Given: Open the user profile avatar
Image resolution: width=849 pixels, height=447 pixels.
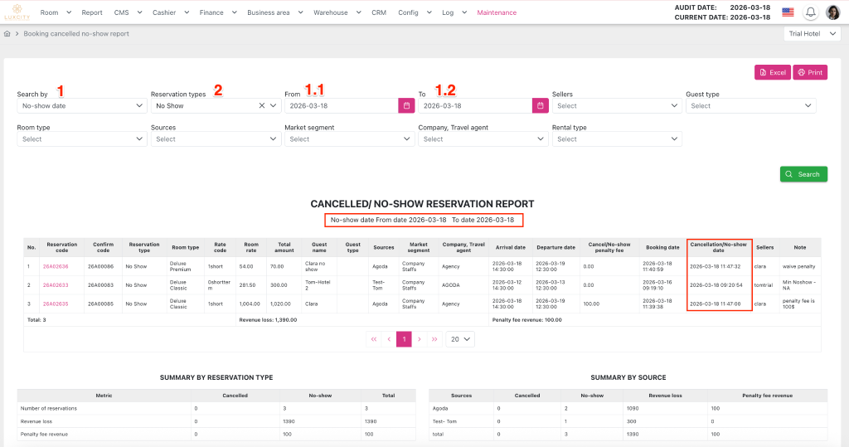Looking at the screenshot, I should click(x=832, y=12).
